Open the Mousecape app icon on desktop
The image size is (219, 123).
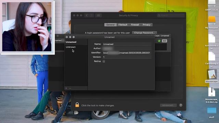tap(212, 76)
